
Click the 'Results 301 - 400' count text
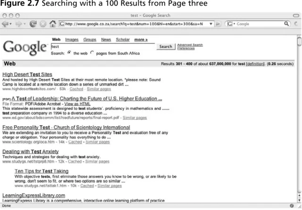176,64
